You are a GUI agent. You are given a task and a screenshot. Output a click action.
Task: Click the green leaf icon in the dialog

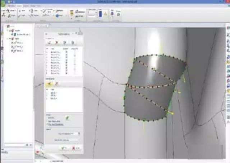(x=67, y=118)
